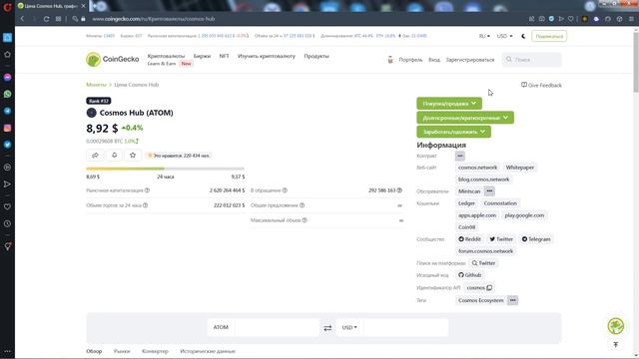Image resolution: width=639 pixels, height=359 pixels.
Task: Click the 24-hour price range bar
Action: 165,169
